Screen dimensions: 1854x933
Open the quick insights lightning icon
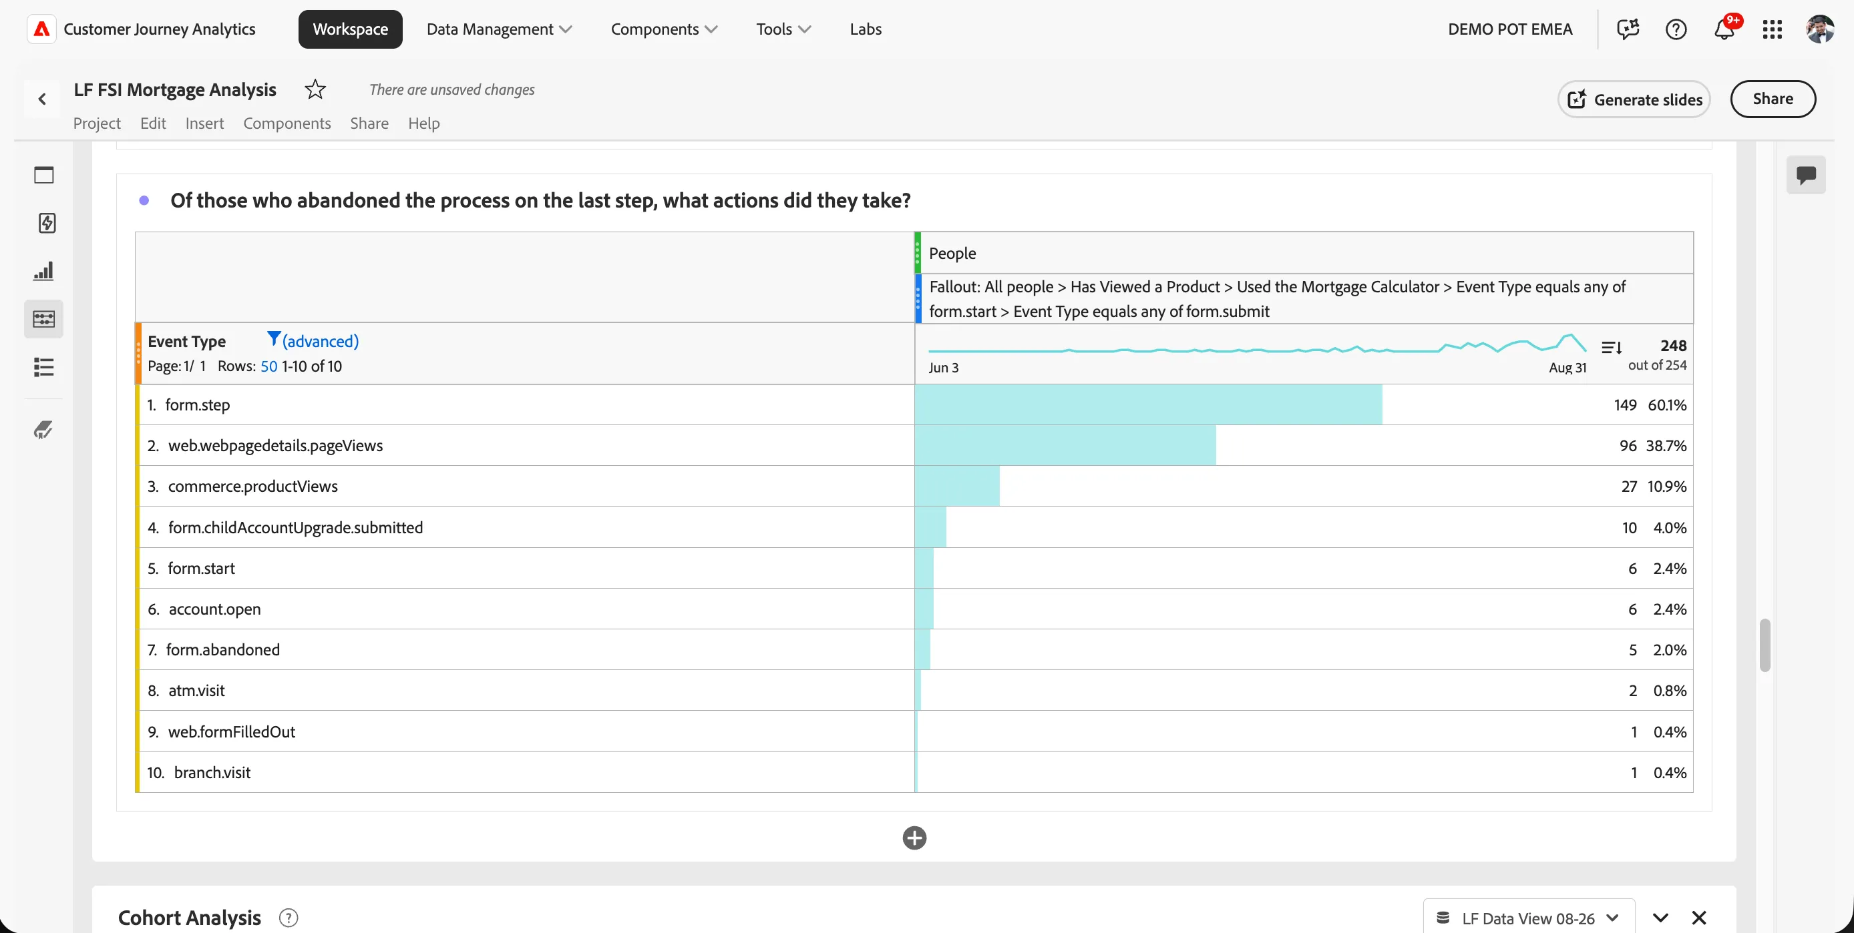click(x=47, y=222)
